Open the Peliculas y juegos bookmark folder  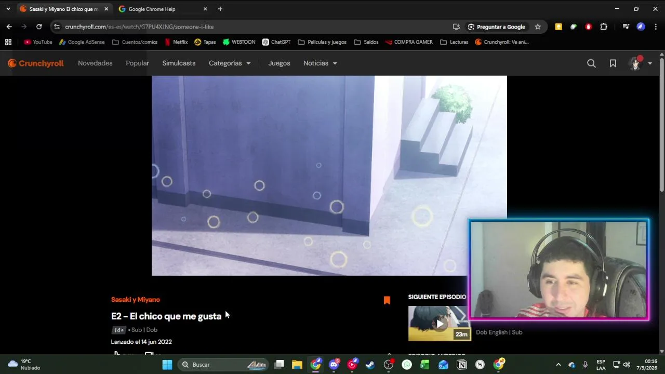click(x=322, y=42)
